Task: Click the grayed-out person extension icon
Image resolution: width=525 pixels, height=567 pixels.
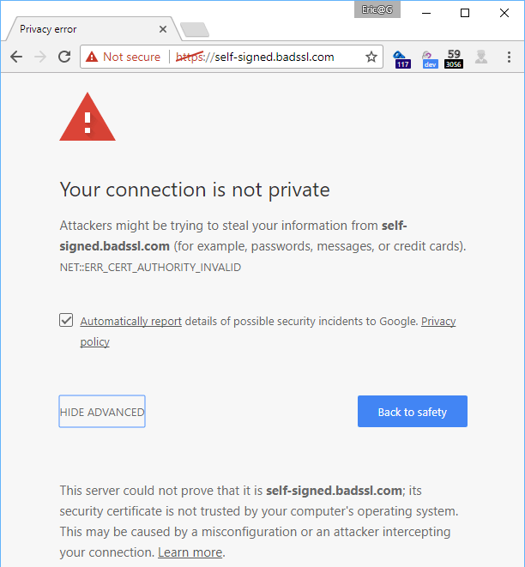Action: click(481, 57)
